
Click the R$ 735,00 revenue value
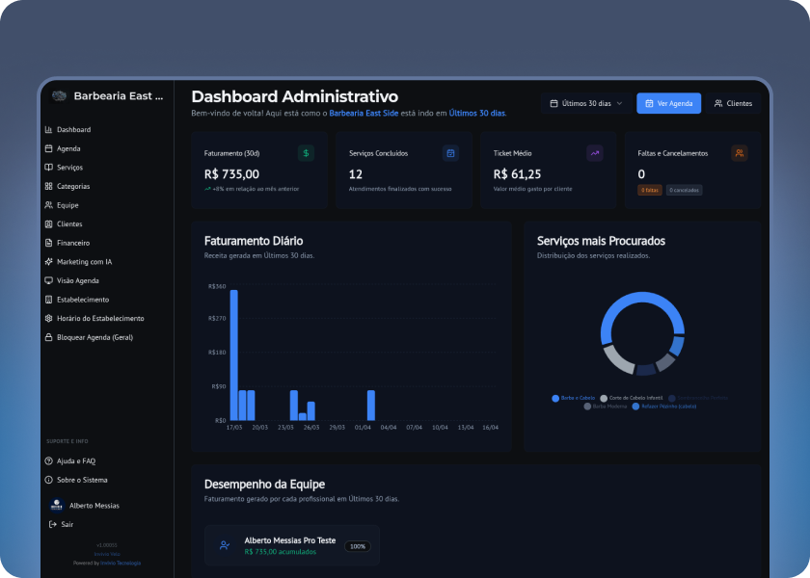pos(231,174)
